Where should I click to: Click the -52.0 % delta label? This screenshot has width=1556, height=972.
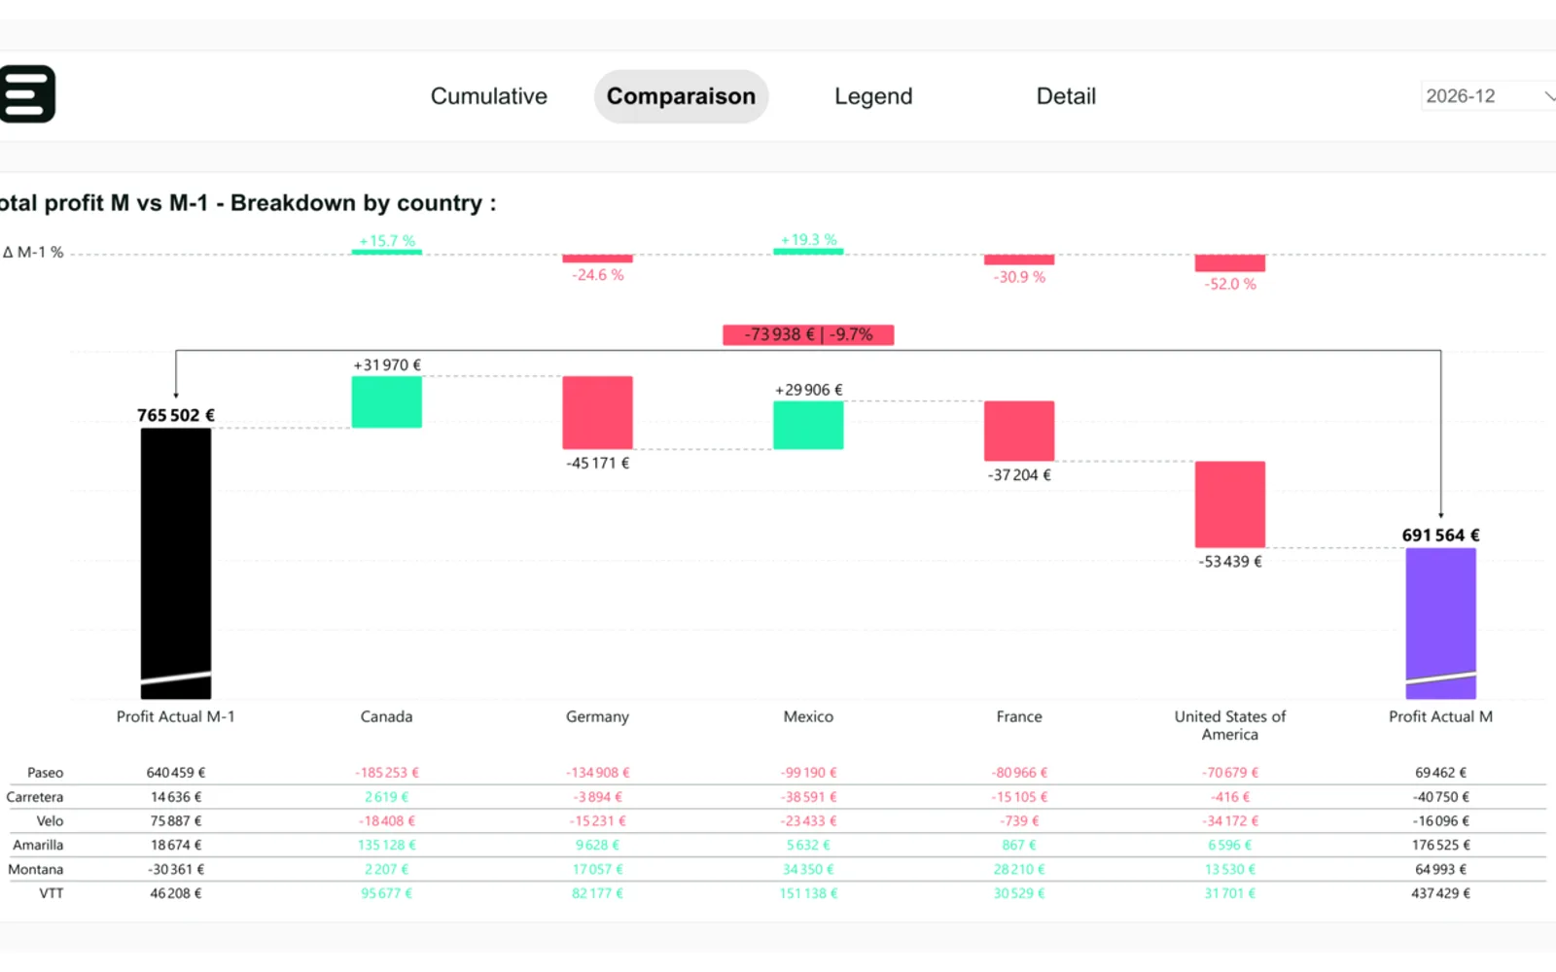(1230, 284)
